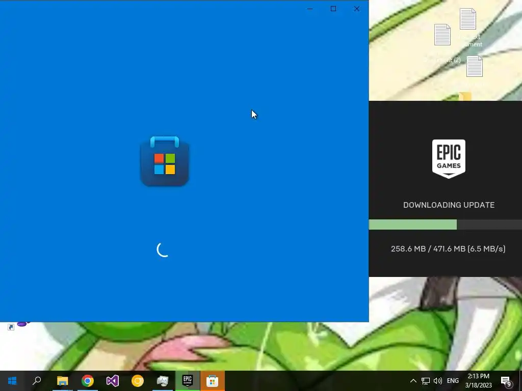This screenshot has height=391, width=522.
Task: Open taskbar Search magnifier
Action: point(37,381)
